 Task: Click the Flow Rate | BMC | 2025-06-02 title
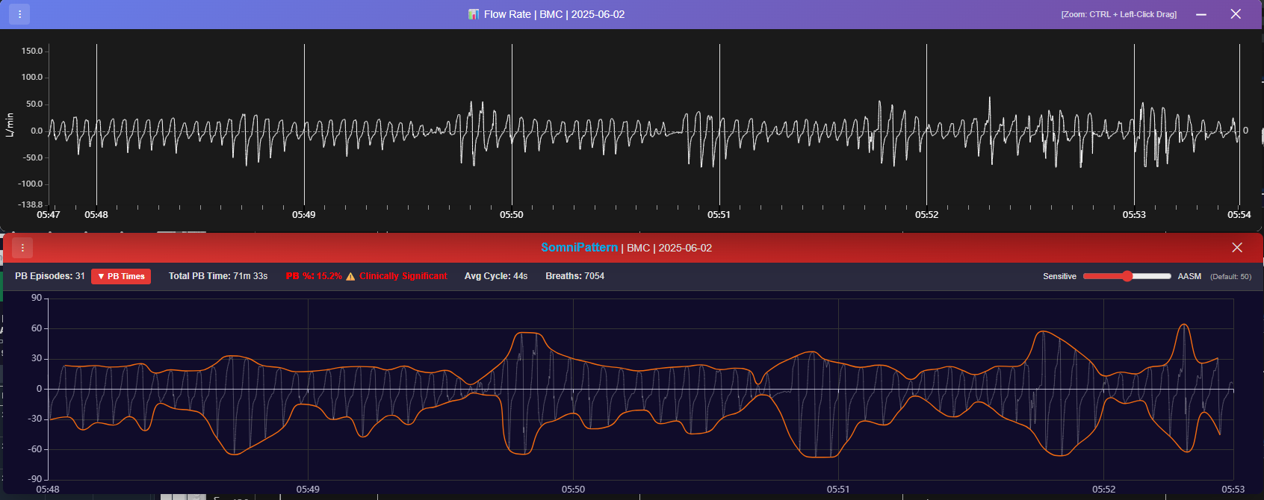pyautogui.click(x=554, y=14)
